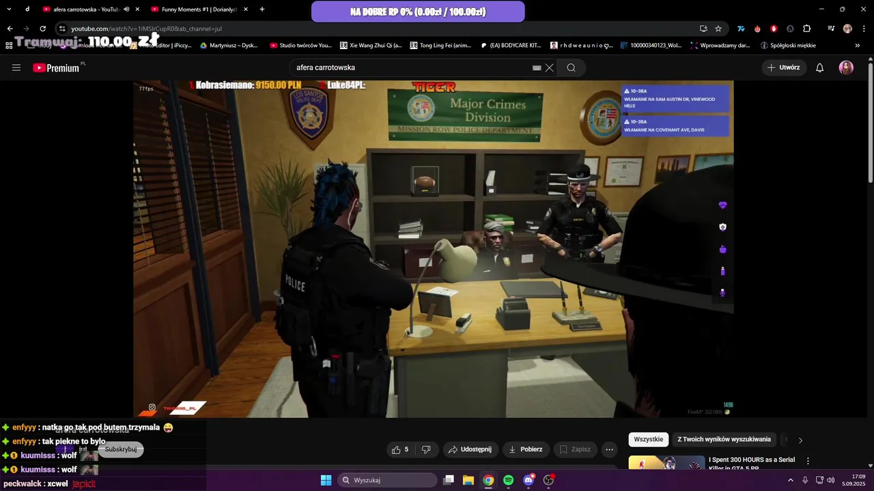Open 'I Spent 300 HOURS as a Serial Killer' title
Viewport: 874px width, 491px height.
(752, 463)
